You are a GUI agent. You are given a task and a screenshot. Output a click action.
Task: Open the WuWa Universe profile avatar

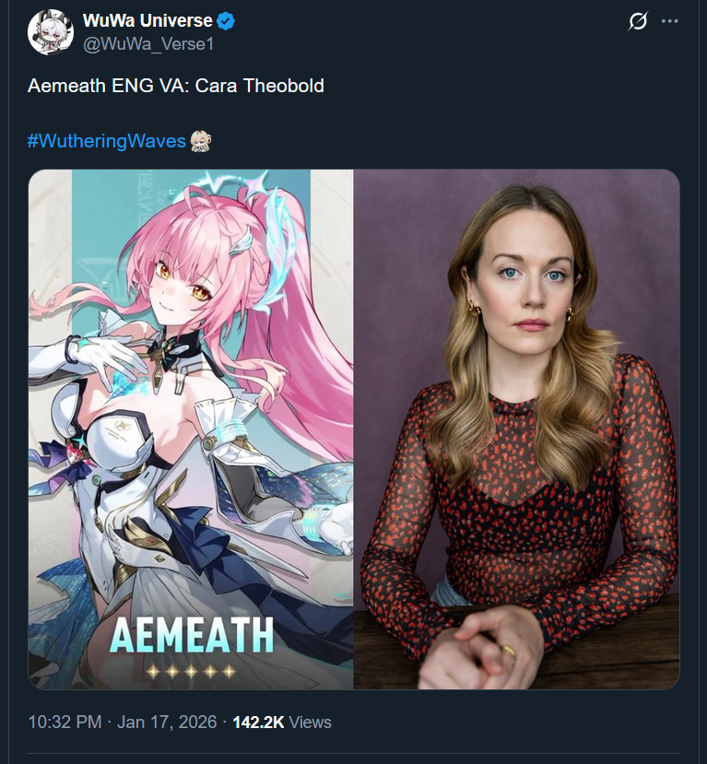51,31
